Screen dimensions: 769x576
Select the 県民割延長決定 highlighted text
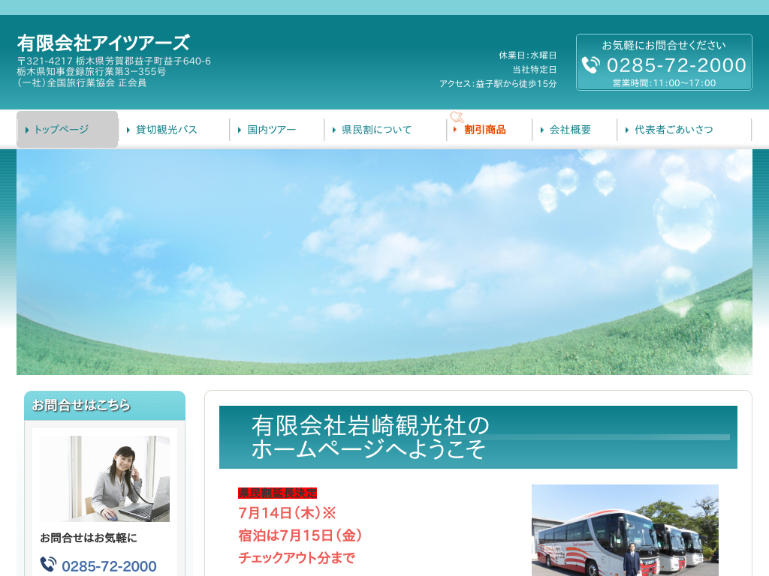tap(277, 493)
